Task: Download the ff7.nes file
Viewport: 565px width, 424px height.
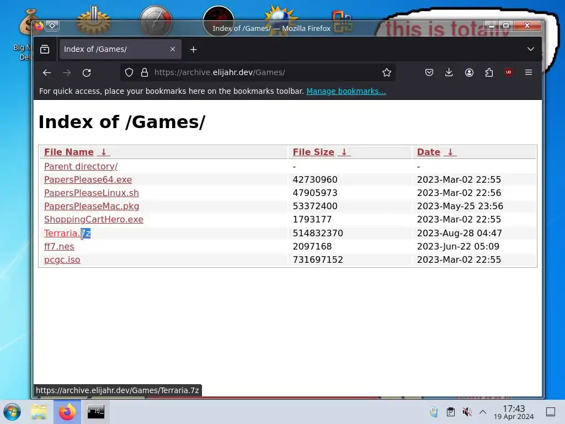Action: point(59,247)
